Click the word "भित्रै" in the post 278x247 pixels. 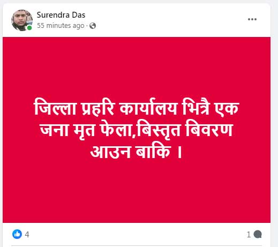(x=196, y=107)
